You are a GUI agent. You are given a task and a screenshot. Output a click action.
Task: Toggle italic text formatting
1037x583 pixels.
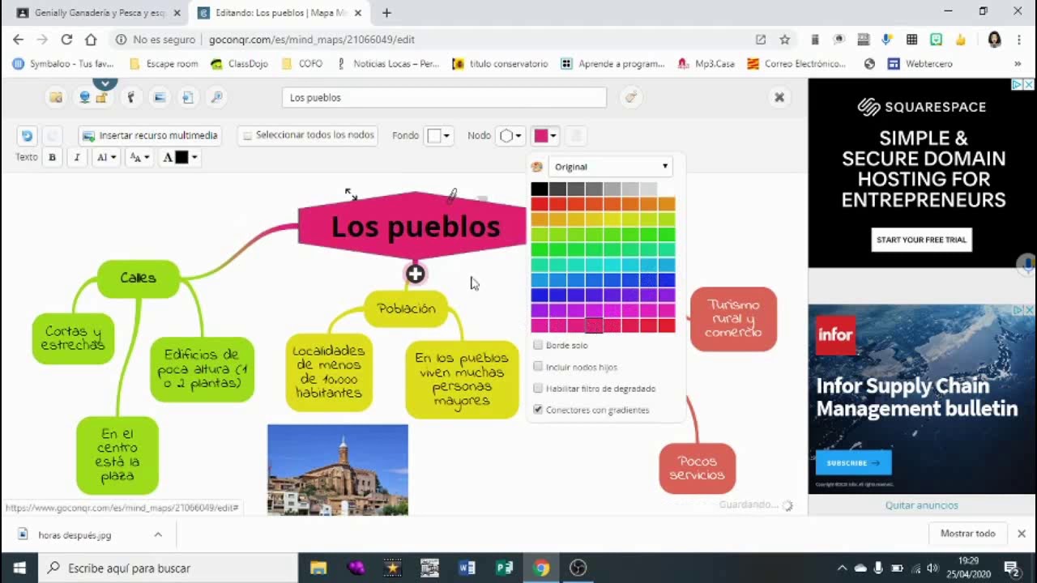[77, 157]
